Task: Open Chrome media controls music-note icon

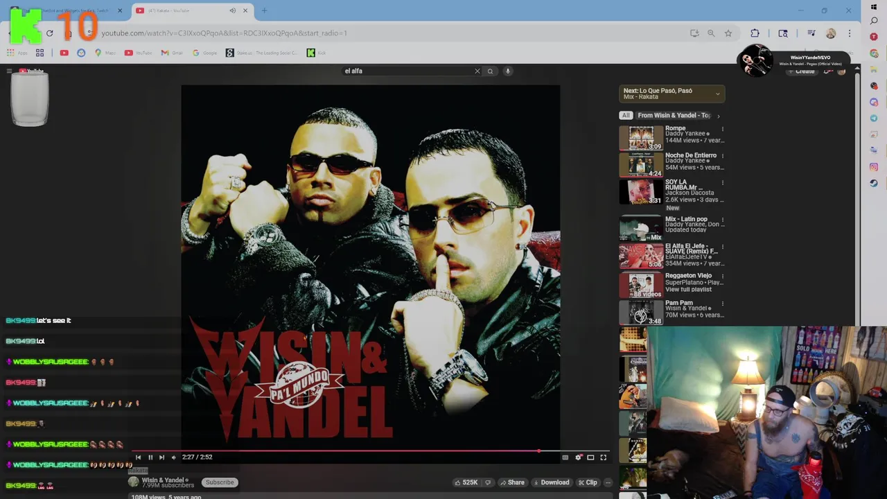Action: click(x=811, y=33)
